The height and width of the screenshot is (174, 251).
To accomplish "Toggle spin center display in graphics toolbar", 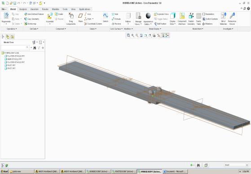I will 167,36.
